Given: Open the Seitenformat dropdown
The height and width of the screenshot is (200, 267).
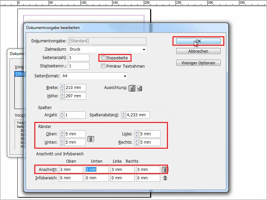Looking at the screenshot, I should tap(94, 76).
